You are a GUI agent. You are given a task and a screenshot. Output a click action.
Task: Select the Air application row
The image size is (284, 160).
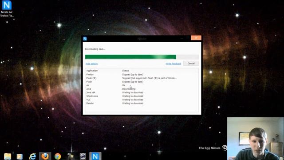[x=142, y=85]
